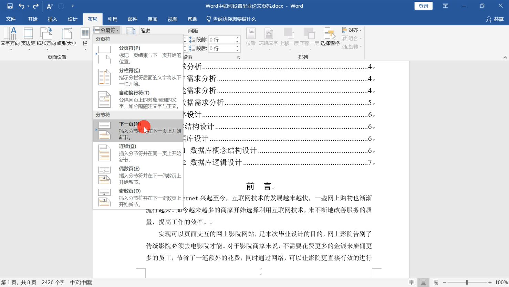Click the zoom out minus button
Screen dimensions: 509x287
444,282
